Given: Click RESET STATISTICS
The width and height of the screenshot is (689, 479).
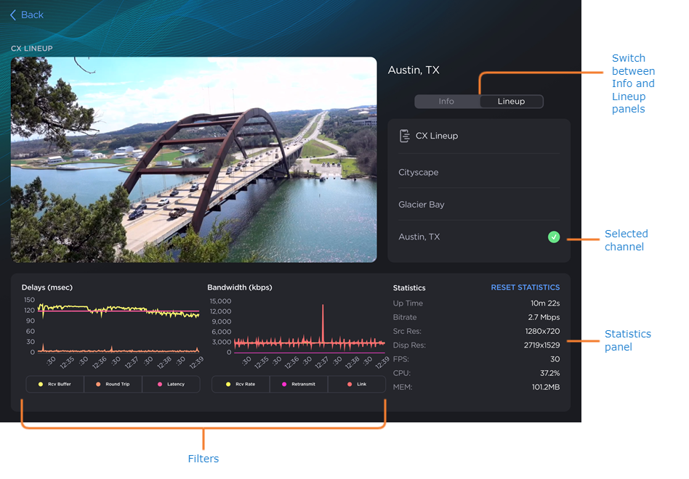Looking at the screenshot, I should [x=525, y=287].
